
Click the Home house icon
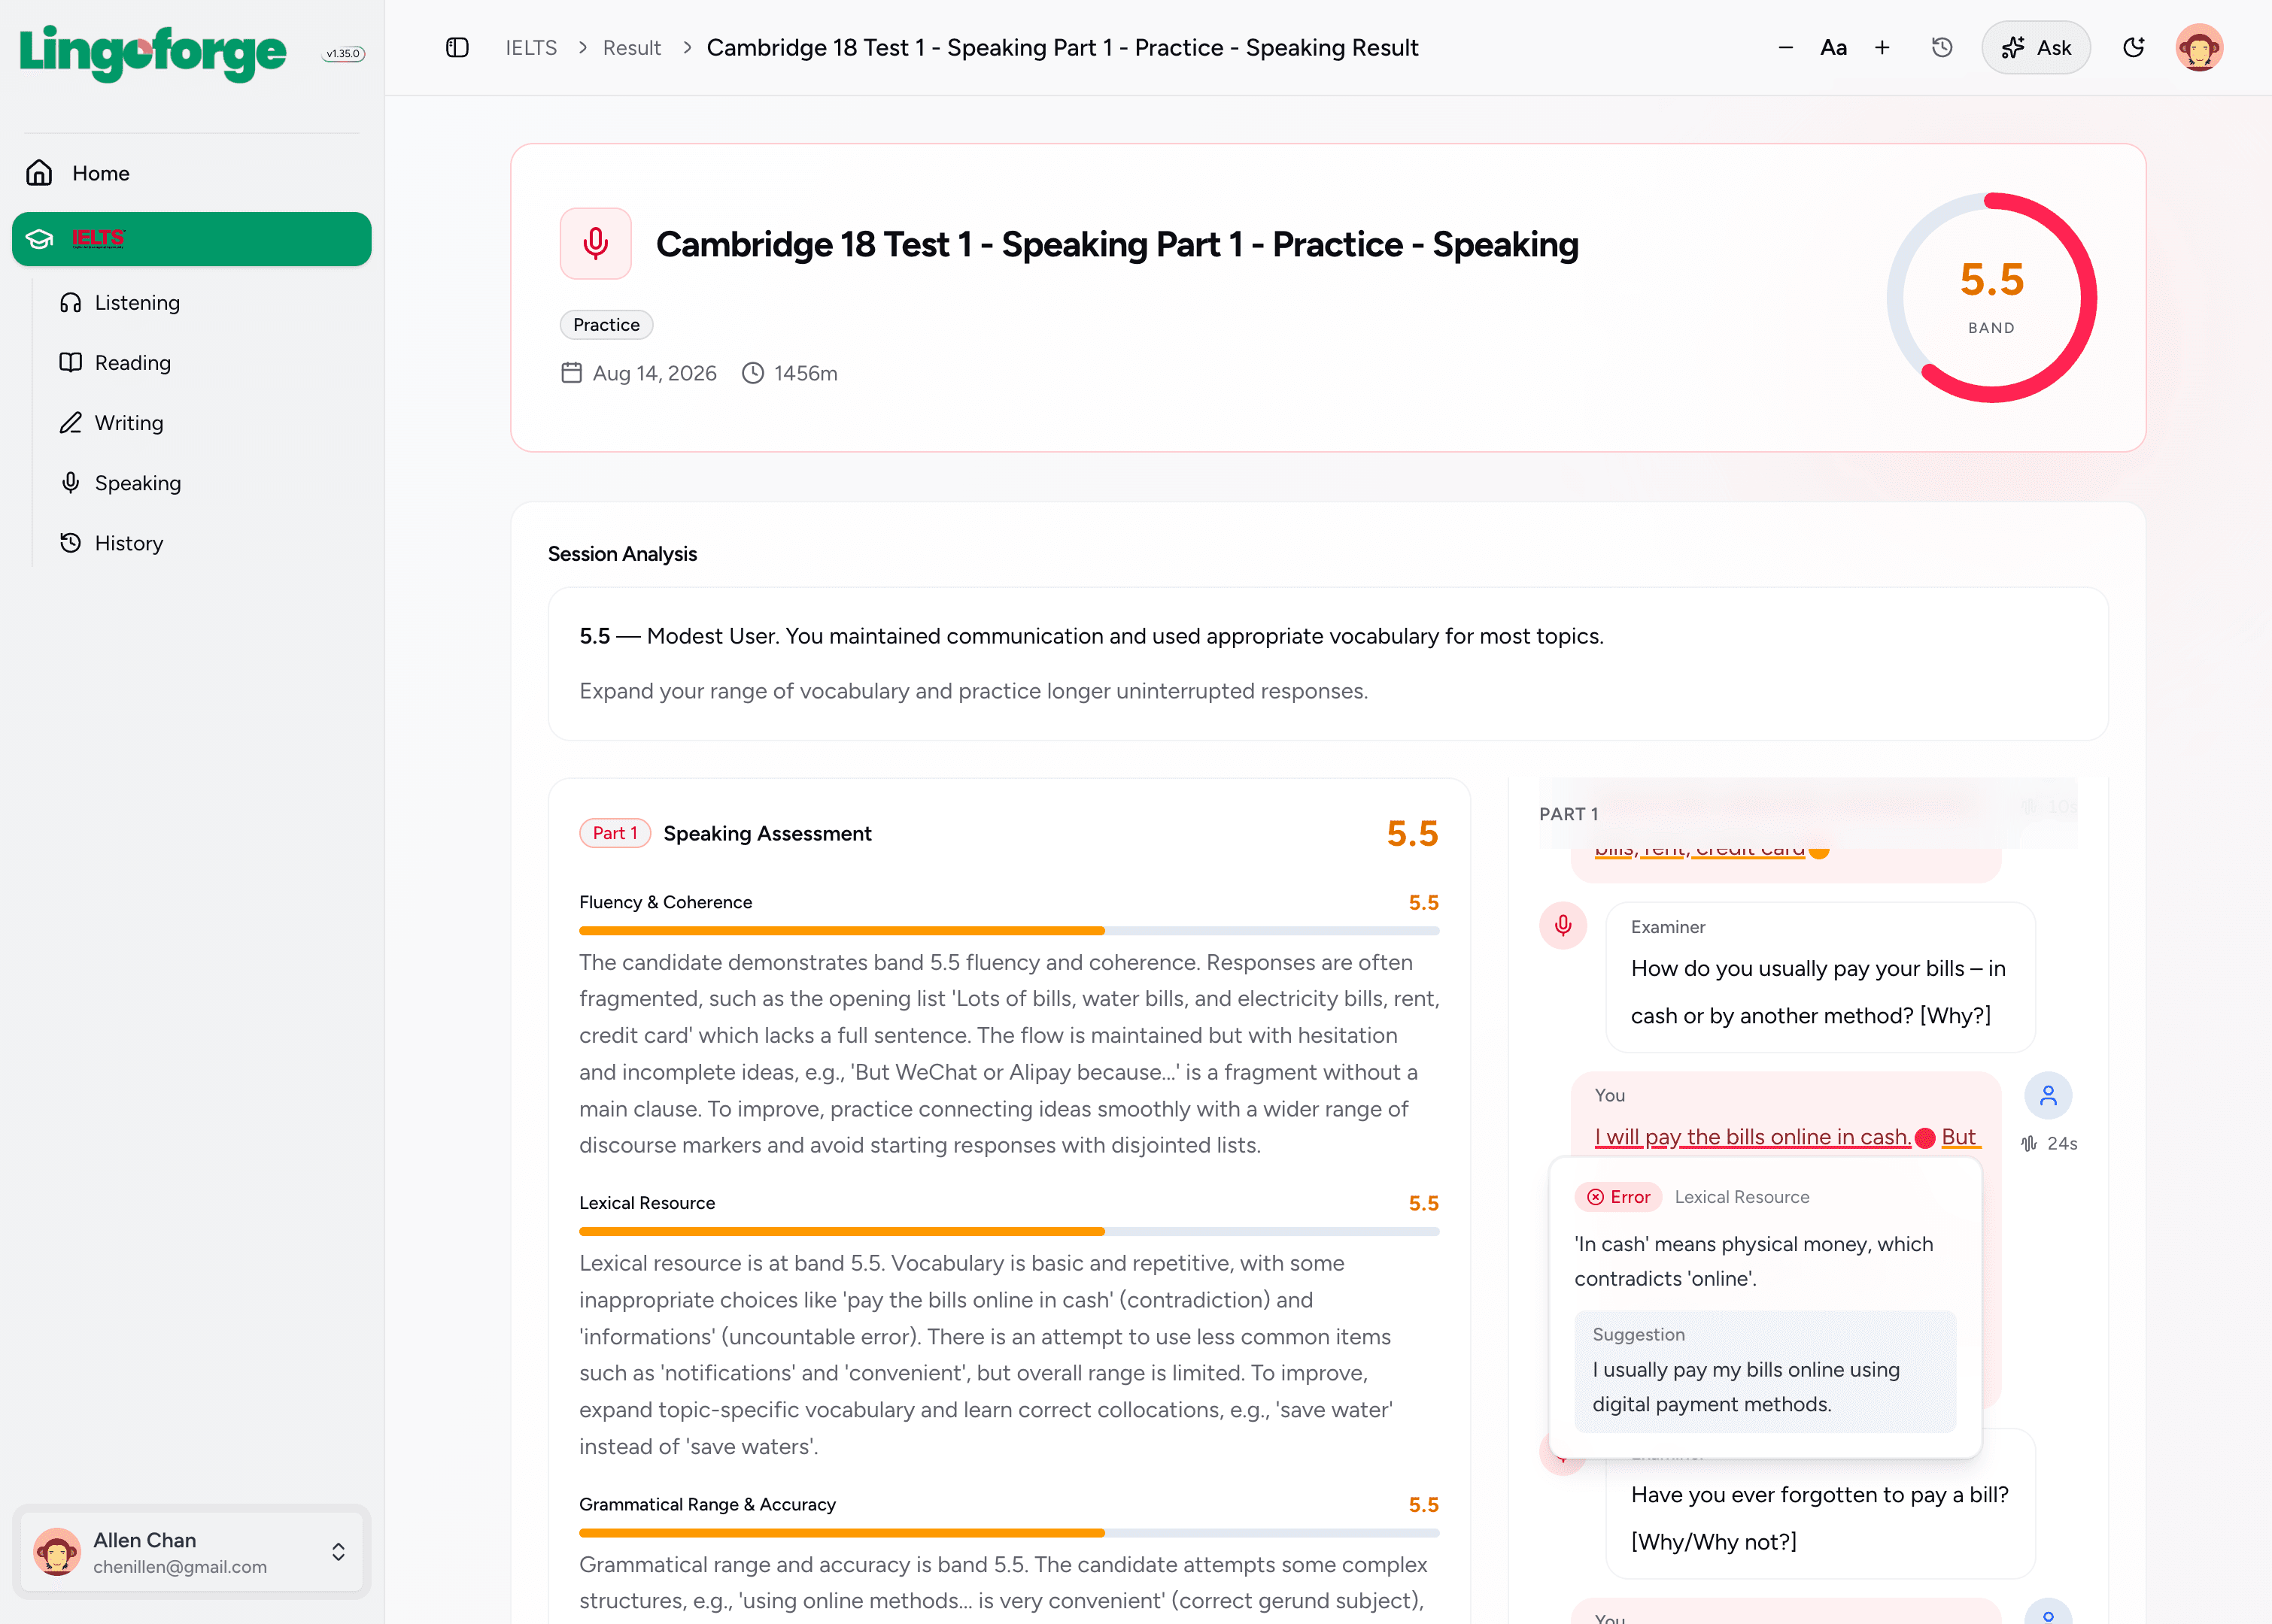click(39, 173)
